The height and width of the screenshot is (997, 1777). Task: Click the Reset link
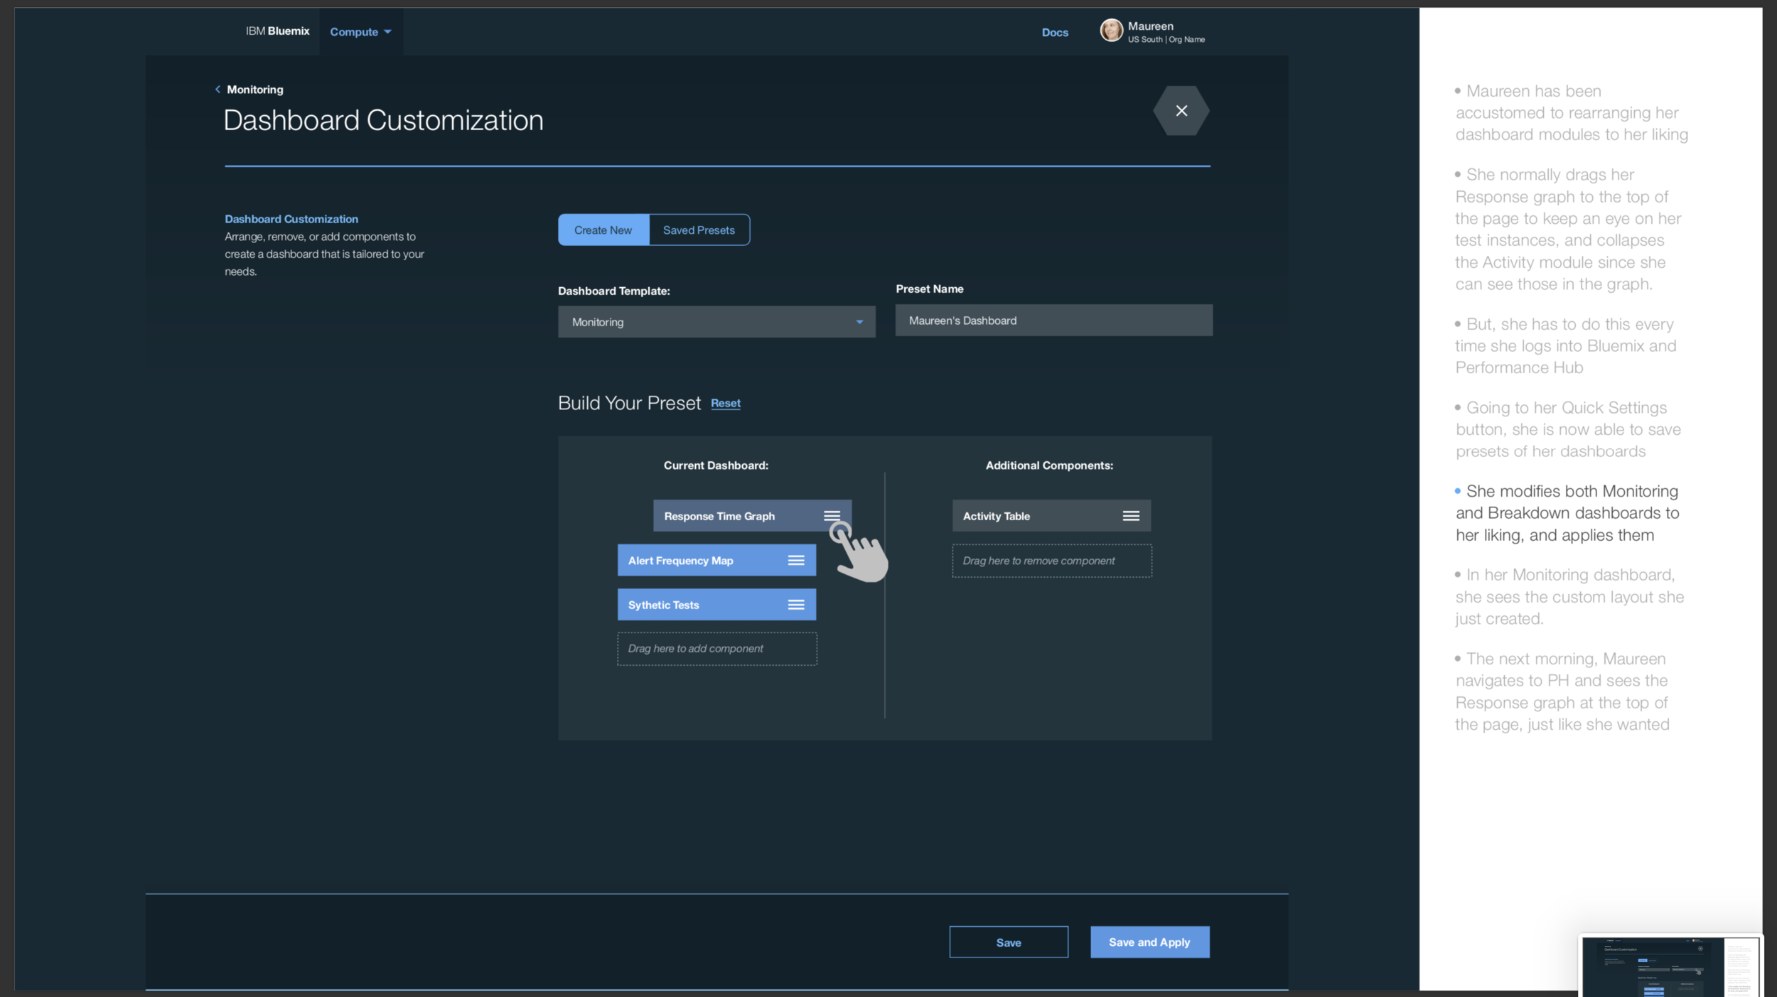725,404
